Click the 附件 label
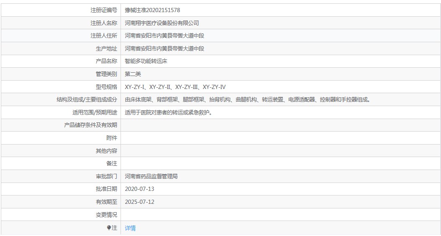The height and width of the screenshot is (236, 441). pos(112,138)
